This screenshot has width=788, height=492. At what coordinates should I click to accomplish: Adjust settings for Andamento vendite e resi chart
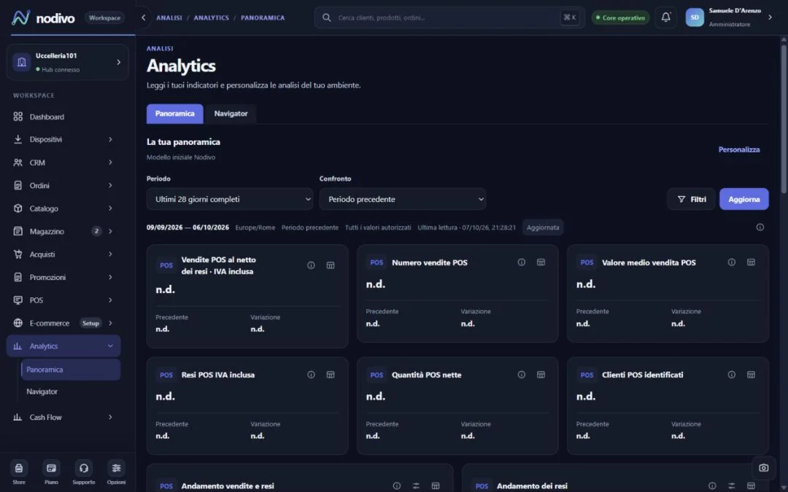coord(416,486)
